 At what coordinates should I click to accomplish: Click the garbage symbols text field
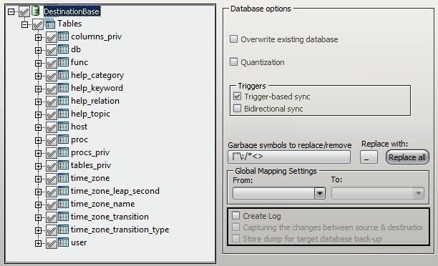(x=289, y=157)
